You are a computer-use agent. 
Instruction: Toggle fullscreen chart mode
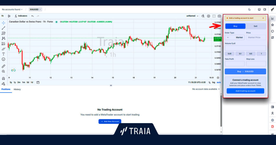pos(214,16)
